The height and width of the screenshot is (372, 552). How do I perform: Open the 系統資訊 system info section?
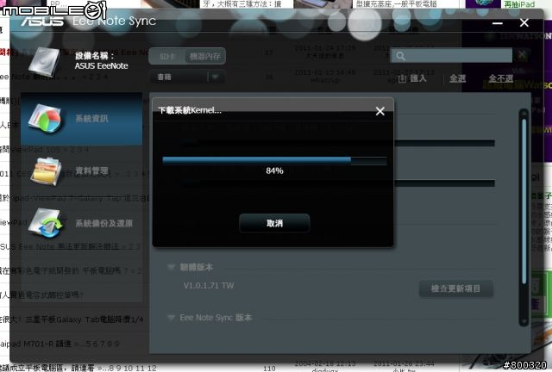coord(81,119)
